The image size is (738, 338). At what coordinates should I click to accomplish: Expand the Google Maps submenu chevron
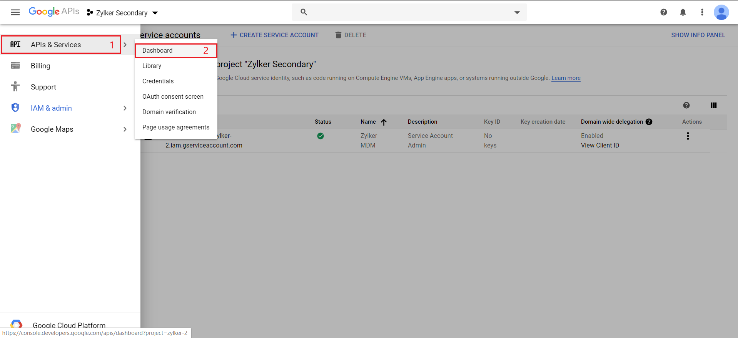point(125,129)
